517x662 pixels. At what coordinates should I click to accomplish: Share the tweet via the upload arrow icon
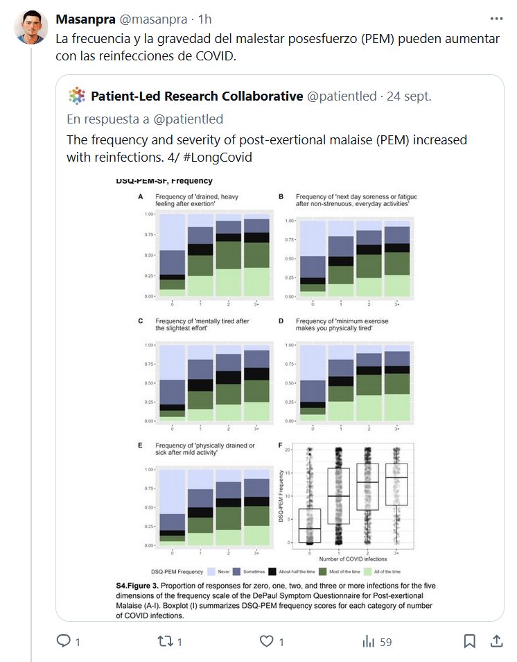(x=497, y=642)
